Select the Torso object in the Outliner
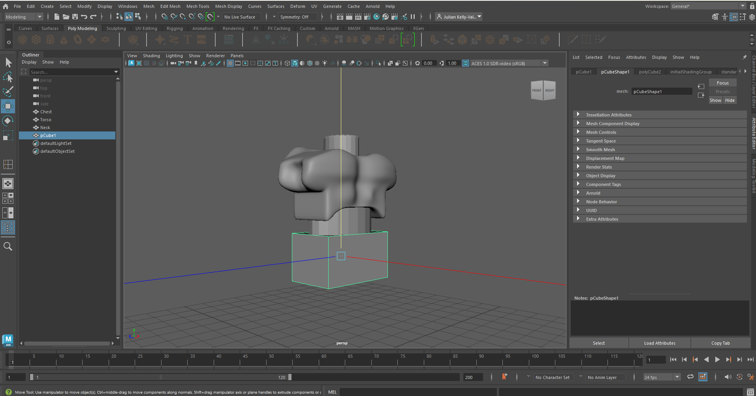Viewport: 756px width, 396px height. [x=45, y=120]
